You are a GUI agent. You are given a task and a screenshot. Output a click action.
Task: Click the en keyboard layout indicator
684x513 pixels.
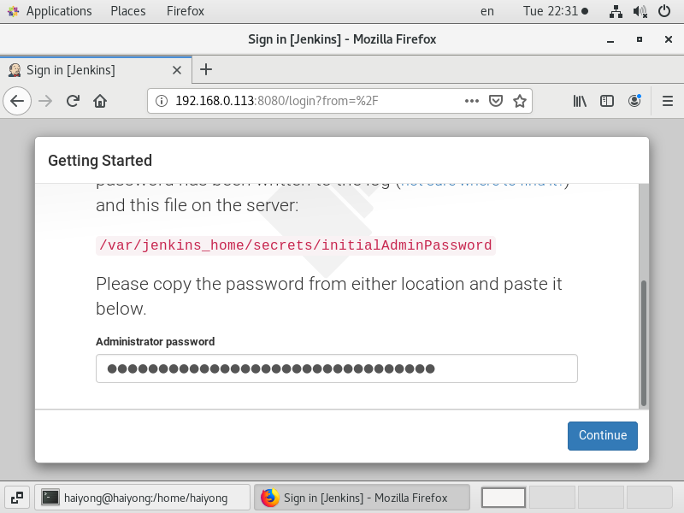click(487, 11)
